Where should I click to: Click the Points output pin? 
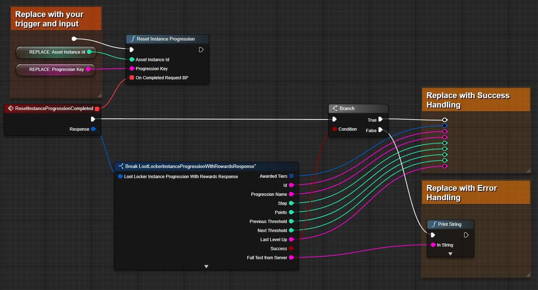click(291, 213)
